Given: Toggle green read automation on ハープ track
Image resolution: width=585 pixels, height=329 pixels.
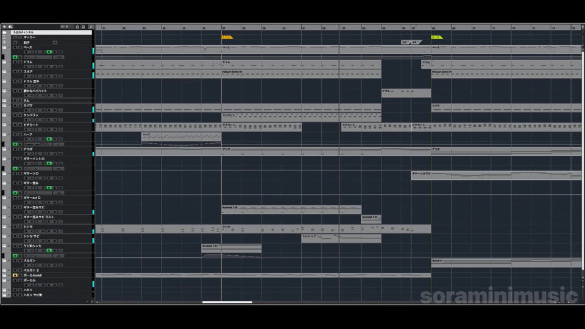Looking at the screenshot, I should (x=49, y=139).
